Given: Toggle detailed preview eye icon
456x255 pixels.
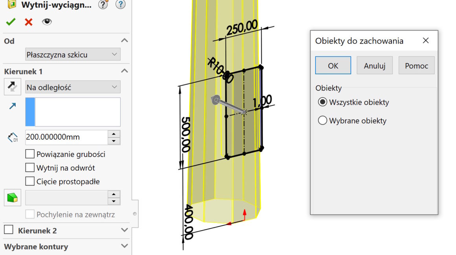Looking at the screenshot, I should tap(47, 22).
